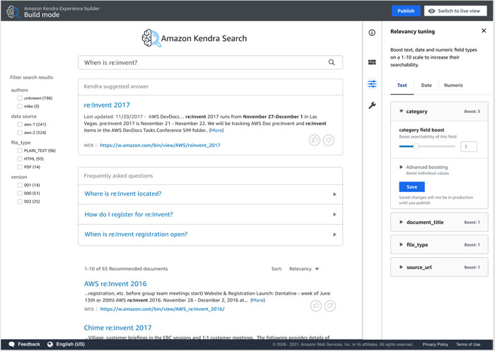Thumbs down the re:Invent 2017 answer
495x351 pixels.
pos(329,140)
